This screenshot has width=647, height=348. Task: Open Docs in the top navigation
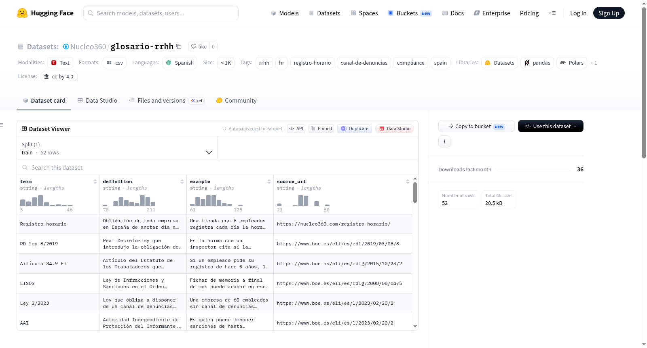(452, 13)
